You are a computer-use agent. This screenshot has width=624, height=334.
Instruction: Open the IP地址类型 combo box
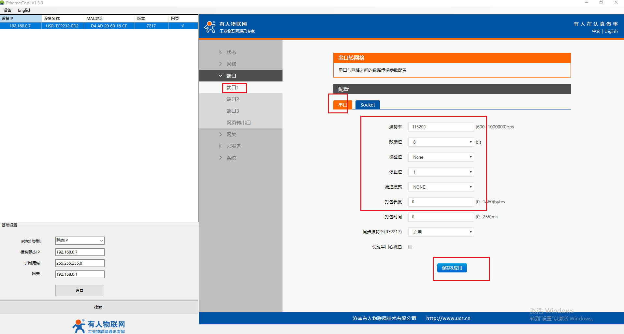coord(80,240)
